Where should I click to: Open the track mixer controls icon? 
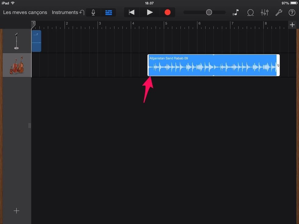265,12
